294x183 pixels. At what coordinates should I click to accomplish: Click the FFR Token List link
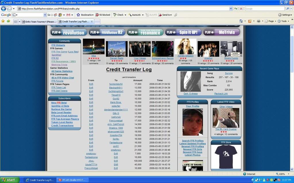(x=59, y=87)
